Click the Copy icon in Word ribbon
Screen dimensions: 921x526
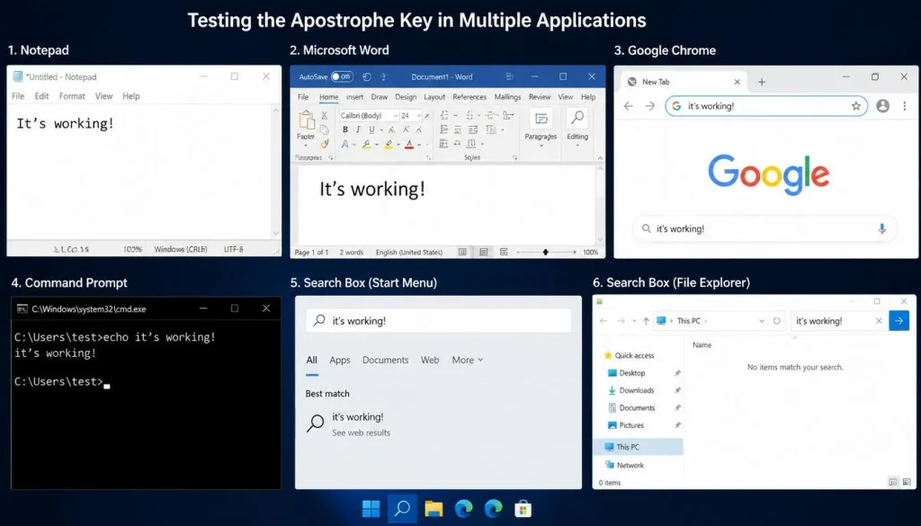tap(324, 129)
